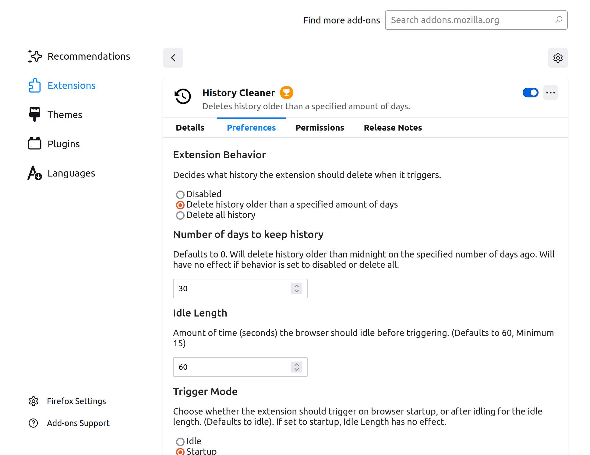Screen dimensions: 590x455
Task: Click the back arrow above History Cleaner
Action: coord(173,58)
